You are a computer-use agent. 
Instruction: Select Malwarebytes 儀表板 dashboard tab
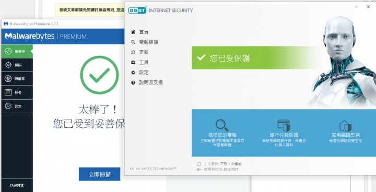[17, 51]
